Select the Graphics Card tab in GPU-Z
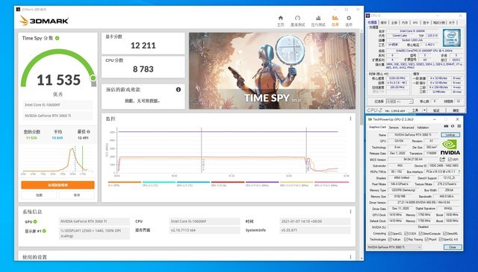The width and height of the screenshot is (478, 272). pyautogui.click(x=377, y=127)
